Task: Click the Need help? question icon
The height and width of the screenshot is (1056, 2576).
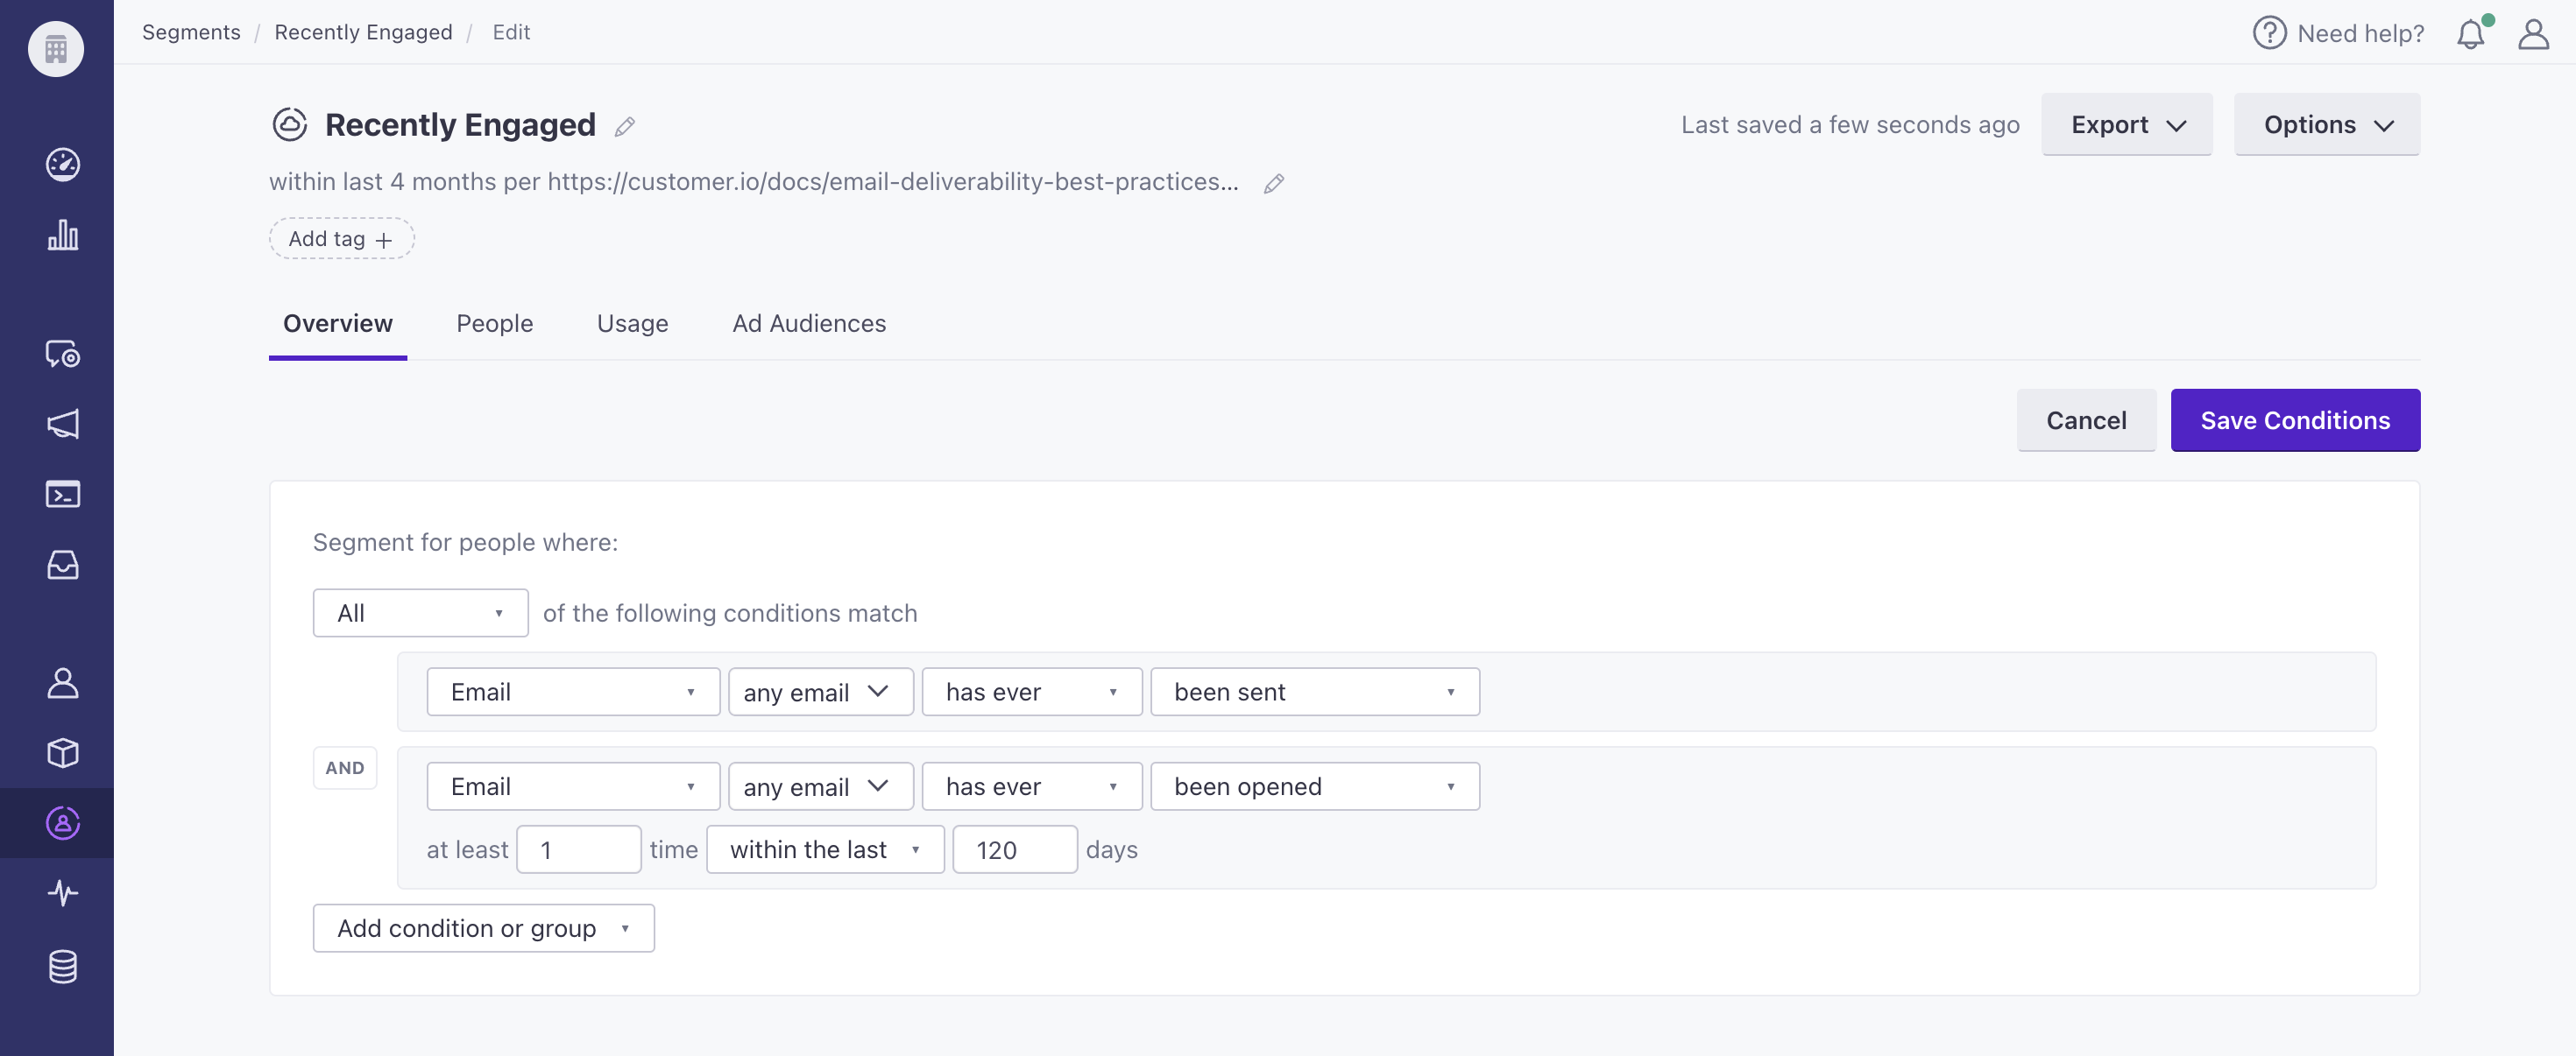Action: (x=2269, y=33)
